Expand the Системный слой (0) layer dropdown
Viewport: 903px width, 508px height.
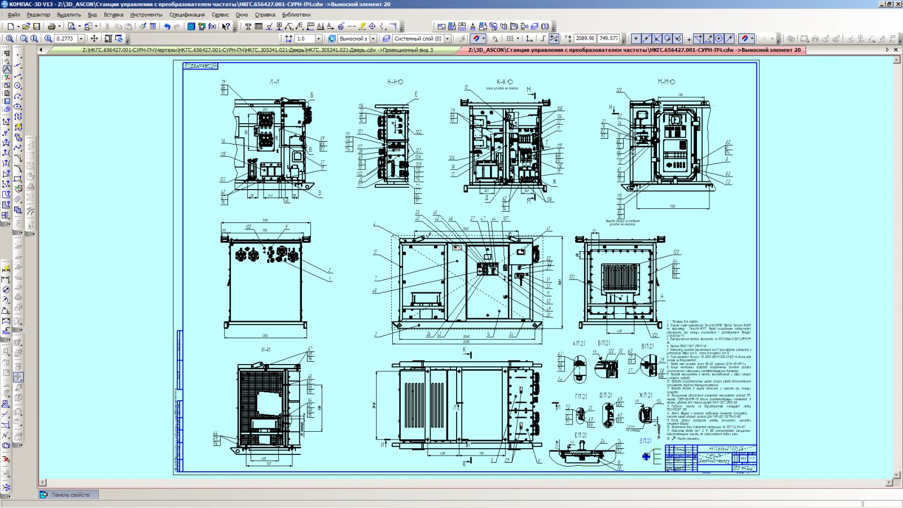pos(448,39)
